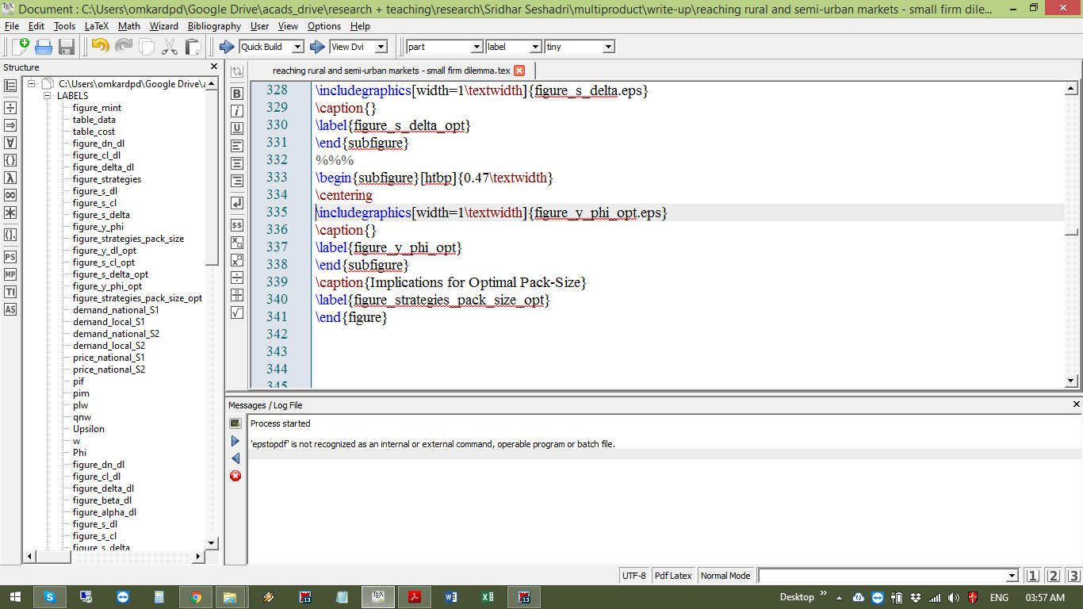Collapse the LABELS tree node
This screenshot has height=609, width=1083.
[48, 96]
